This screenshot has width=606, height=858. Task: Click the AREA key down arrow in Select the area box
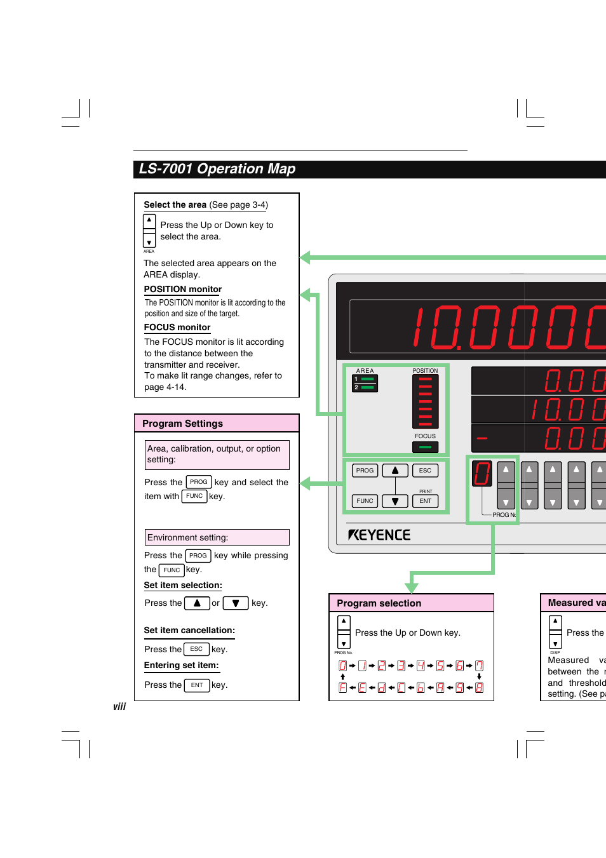149,242
